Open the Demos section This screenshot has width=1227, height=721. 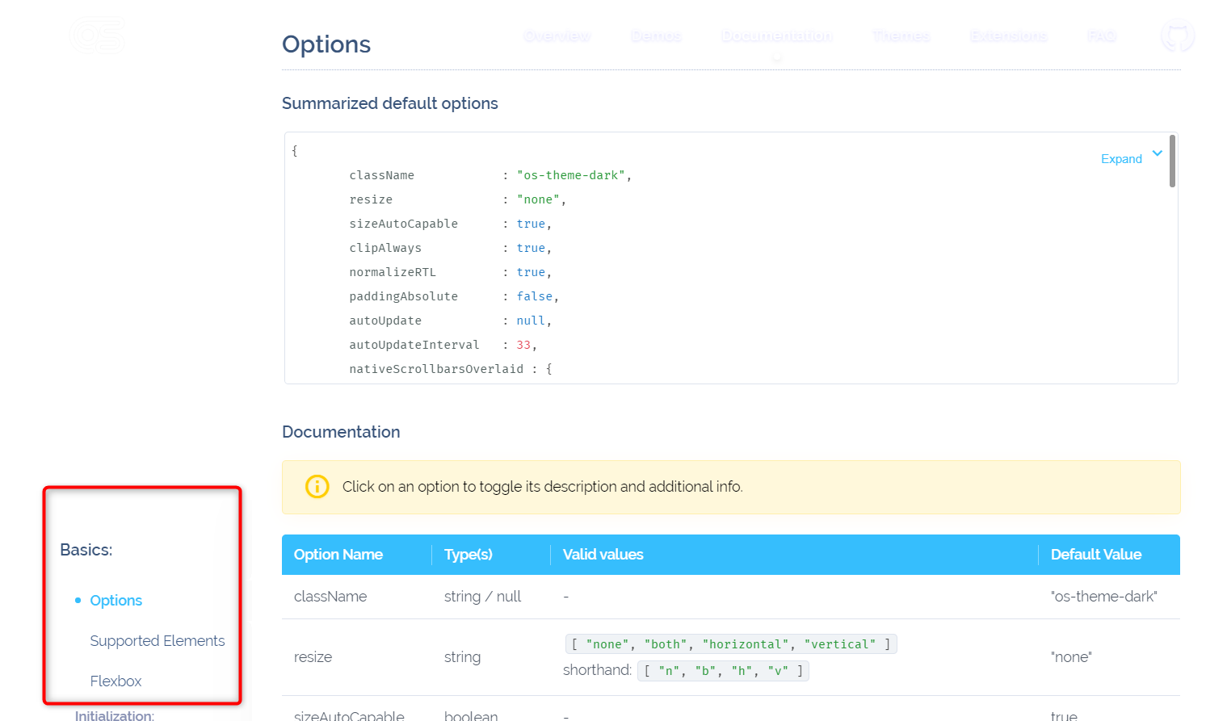tap(656, 36)
